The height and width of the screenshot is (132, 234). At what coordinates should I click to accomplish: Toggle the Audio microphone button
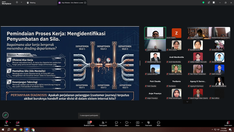click(x=6, y=124)
